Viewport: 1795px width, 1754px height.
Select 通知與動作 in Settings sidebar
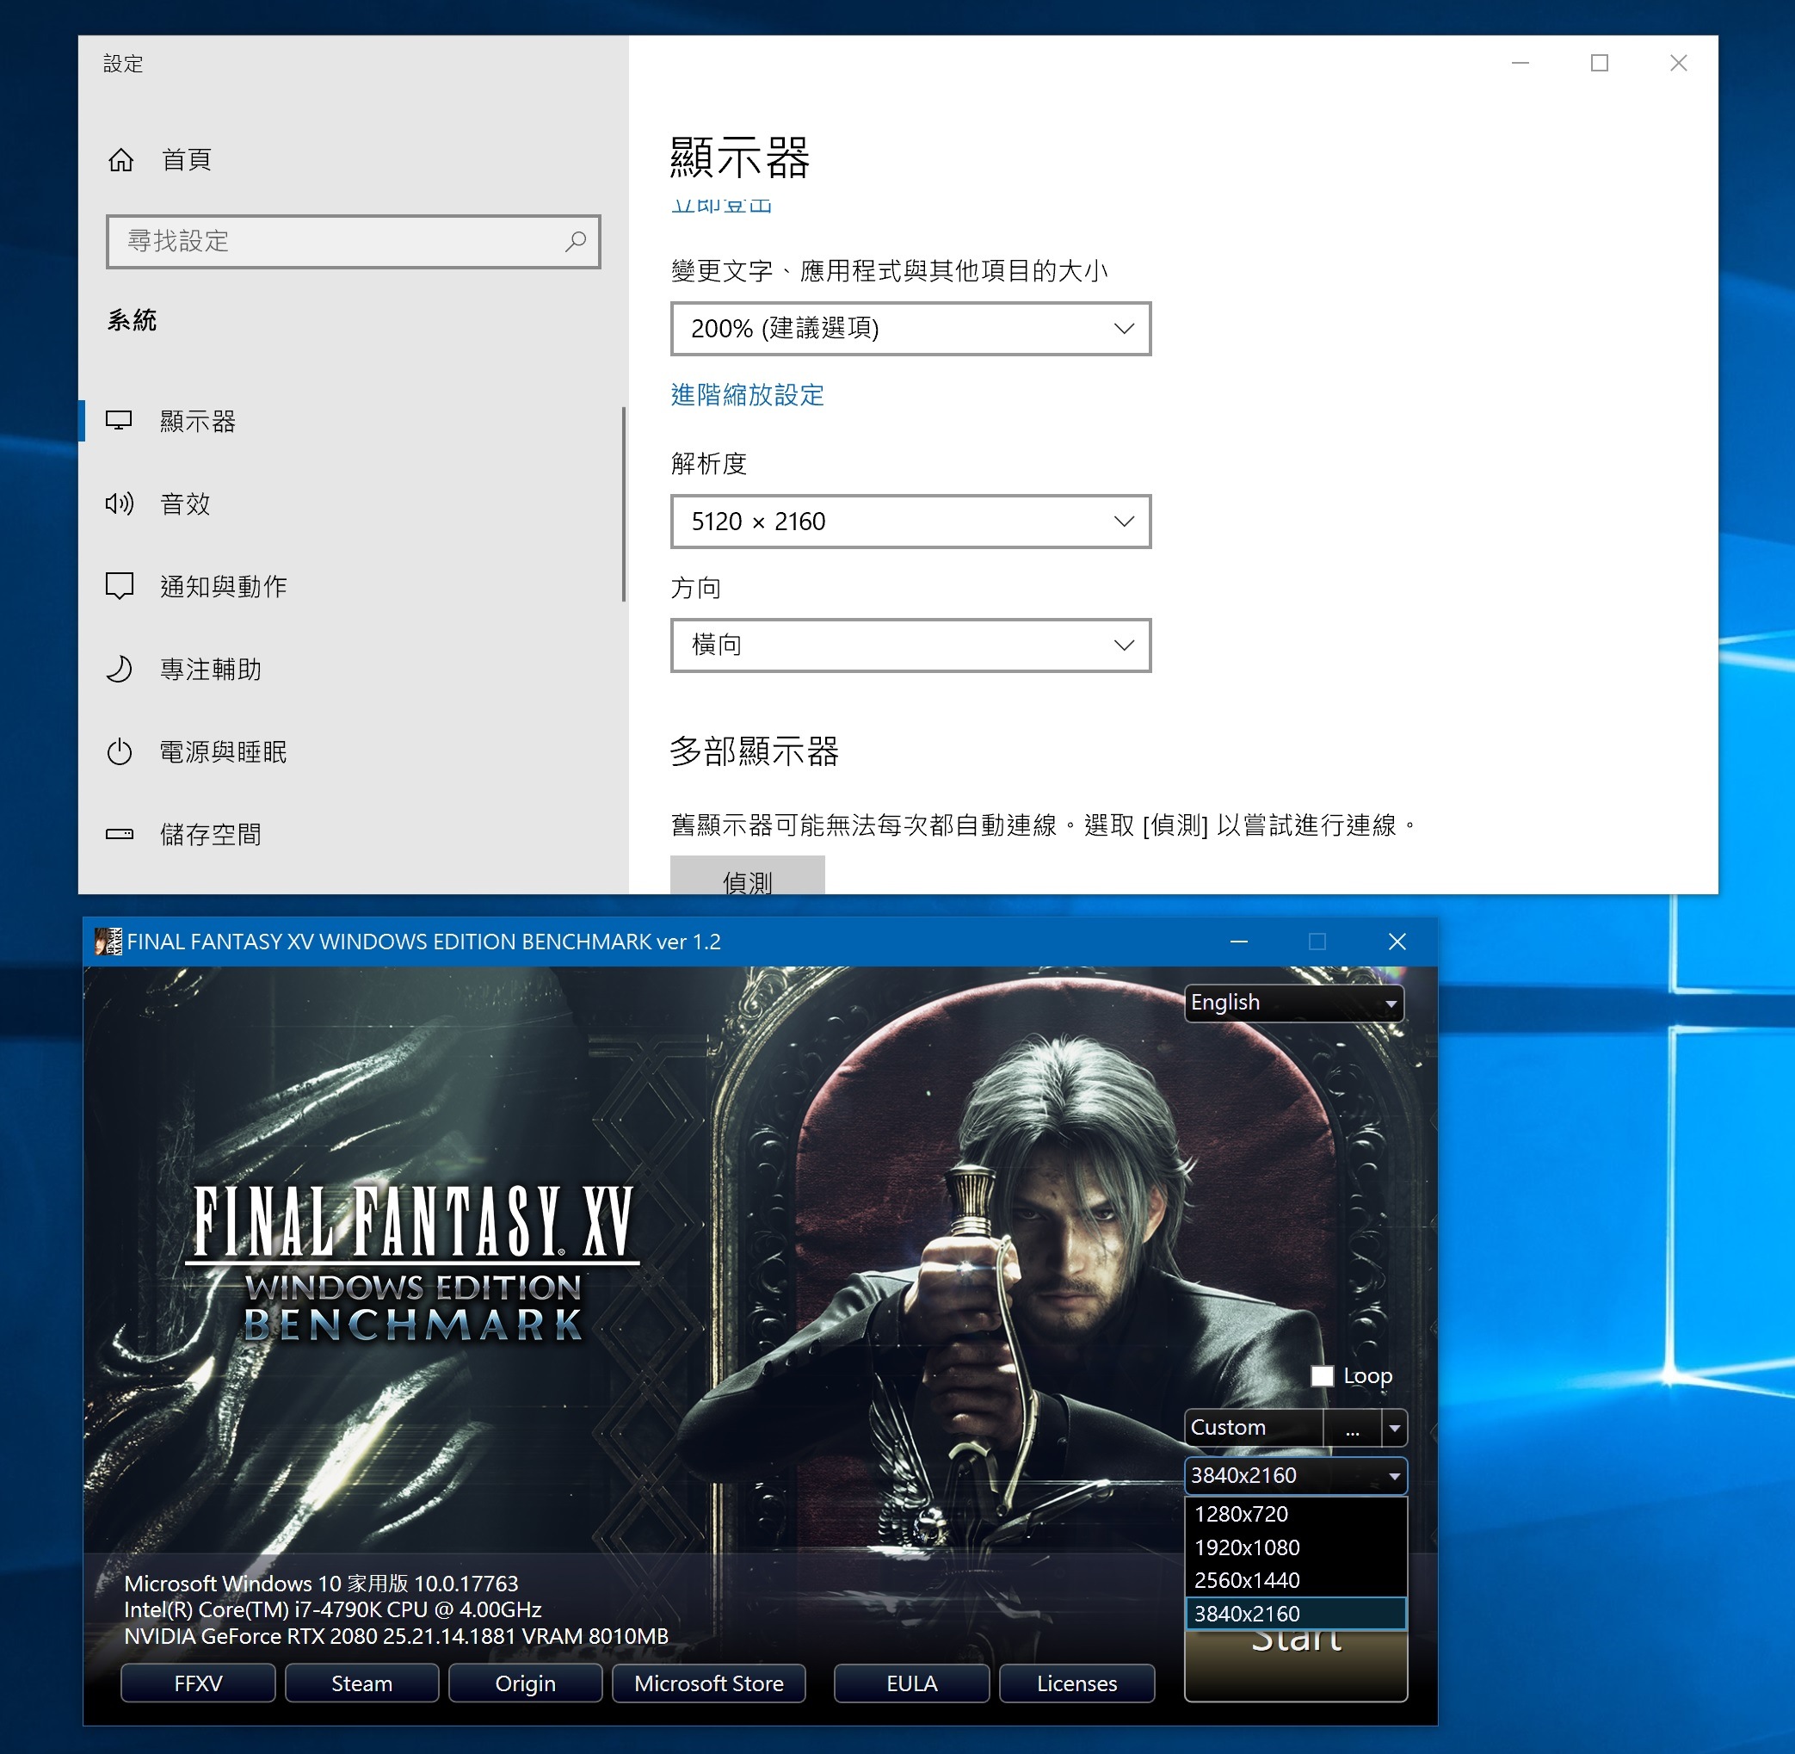pos(352,586)
